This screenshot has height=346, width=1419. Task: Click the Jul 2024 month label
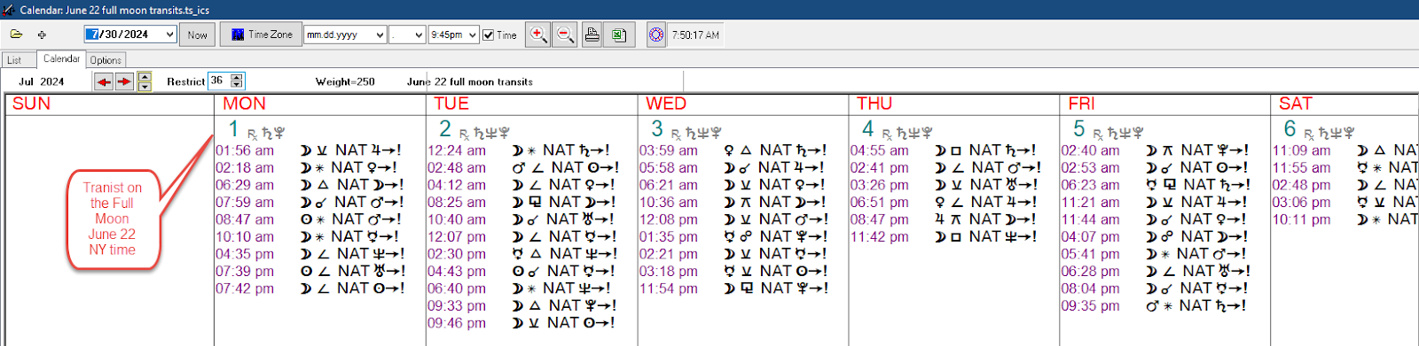[41, 81]
